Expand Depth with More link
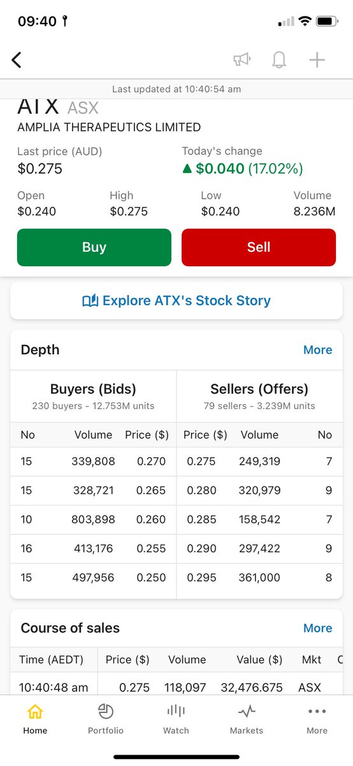Screen dimensions: 353x766 tap(317, 350)
